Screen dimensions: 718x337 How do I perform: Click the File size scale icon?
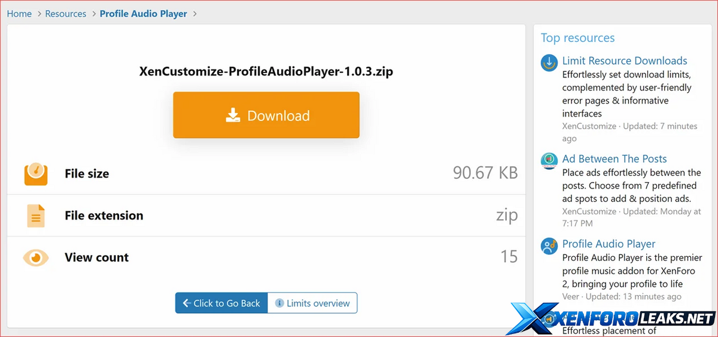click(x=36, y=174)
